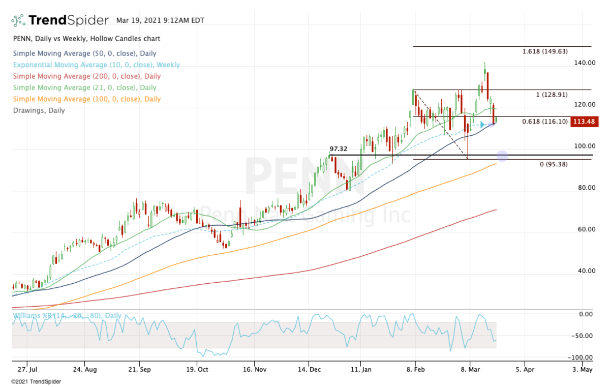
Task: Click the 1.618 (149.63) Fibonacci label
Action: coord(545,51)
